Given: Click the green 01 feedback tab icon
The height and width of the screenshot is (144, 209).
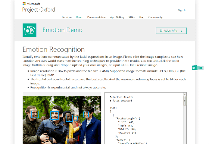Looking at the screenshot, I should pyautogui.click(x=198, y=68).
